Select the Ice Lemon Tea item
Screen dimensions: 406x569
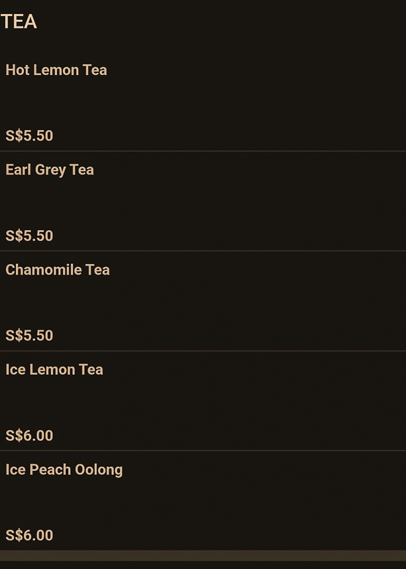[54, 369]
